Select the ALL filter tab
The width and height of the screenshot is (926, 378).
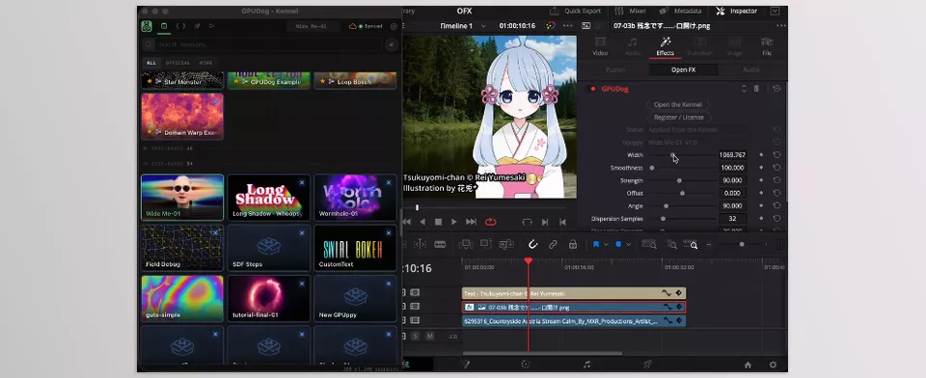pos(151,63)
